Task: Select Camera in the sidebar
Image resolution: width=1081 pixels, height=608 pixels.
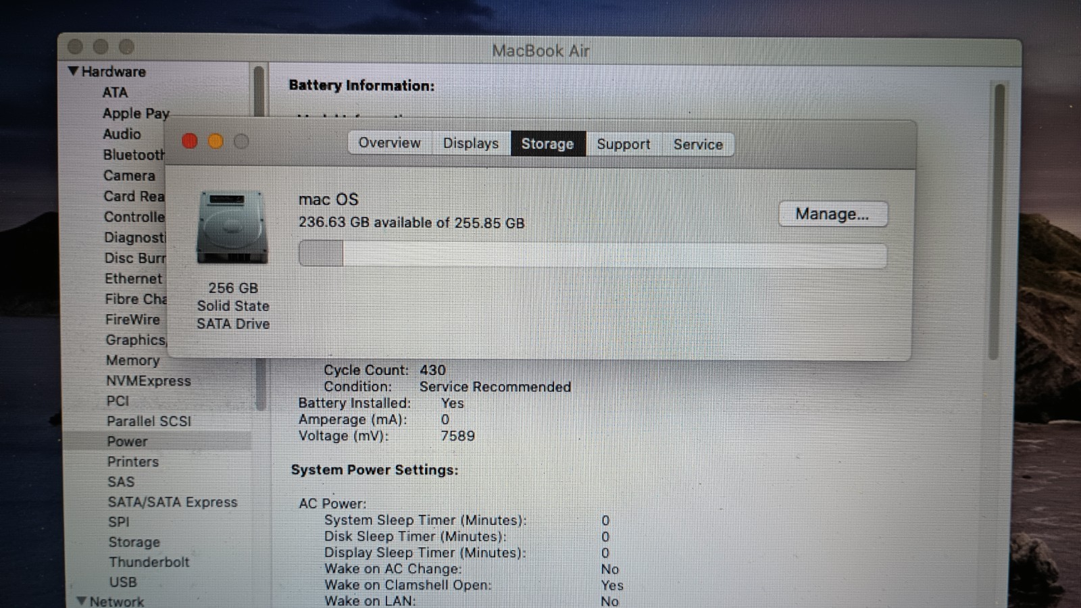Action: point(129,176)
